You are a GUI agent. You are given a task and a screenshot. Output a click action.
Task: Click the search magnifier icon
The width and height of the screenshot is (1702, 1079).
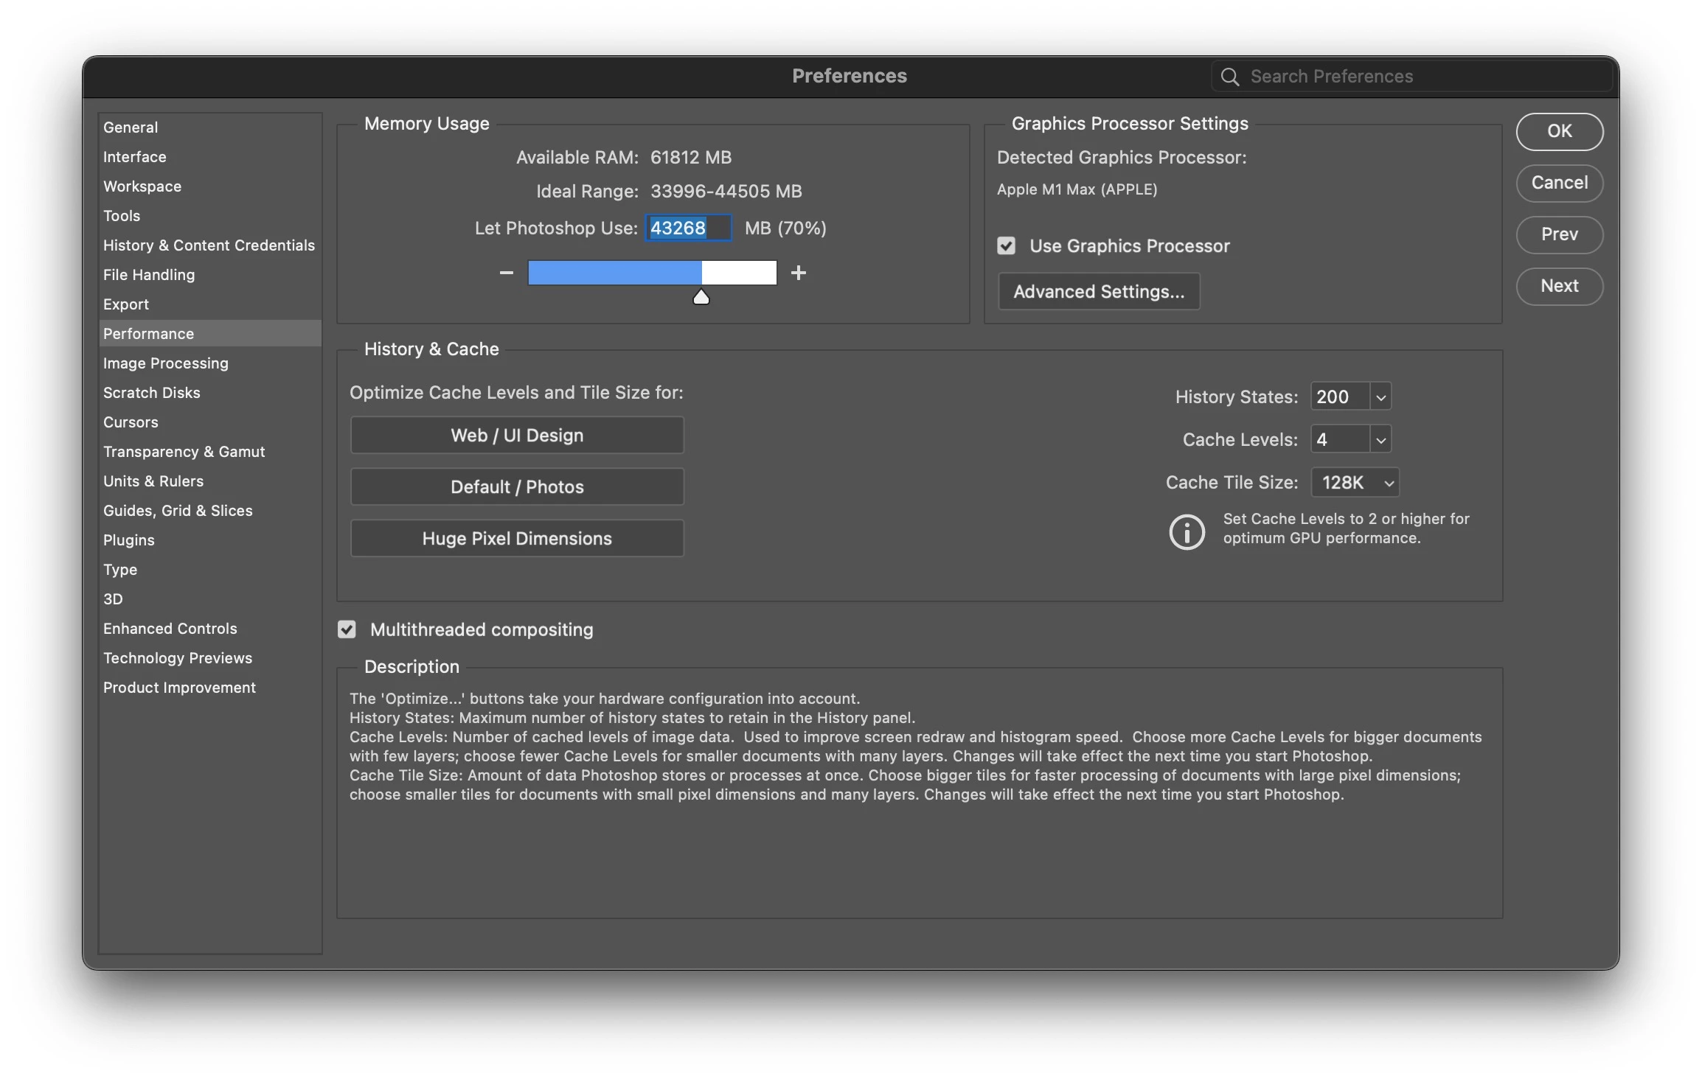pos(1229,77)
